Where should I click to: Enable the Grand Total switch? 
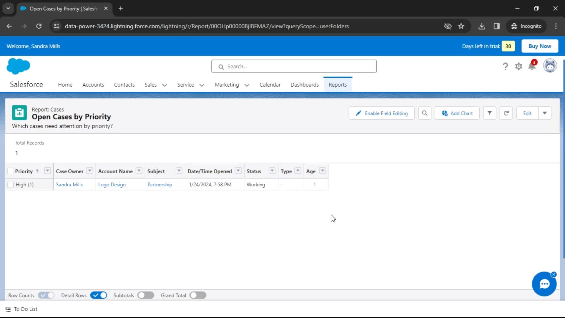[198, 295]
